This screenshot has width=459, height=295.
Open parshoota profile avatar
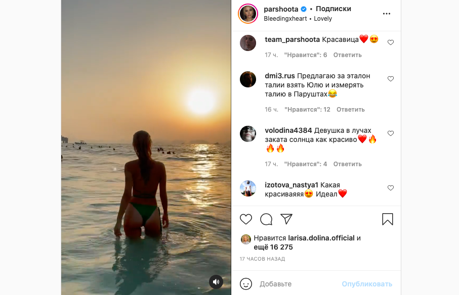[248, 14]
